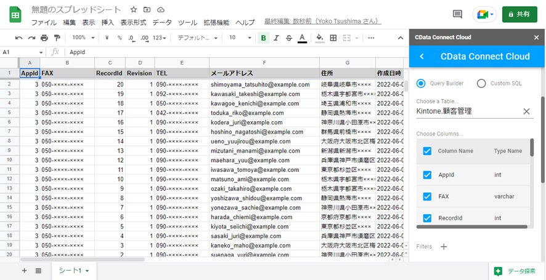546x280 pixels.
Task: Move spreadsheet using folder icon
Action: point(147,9)
